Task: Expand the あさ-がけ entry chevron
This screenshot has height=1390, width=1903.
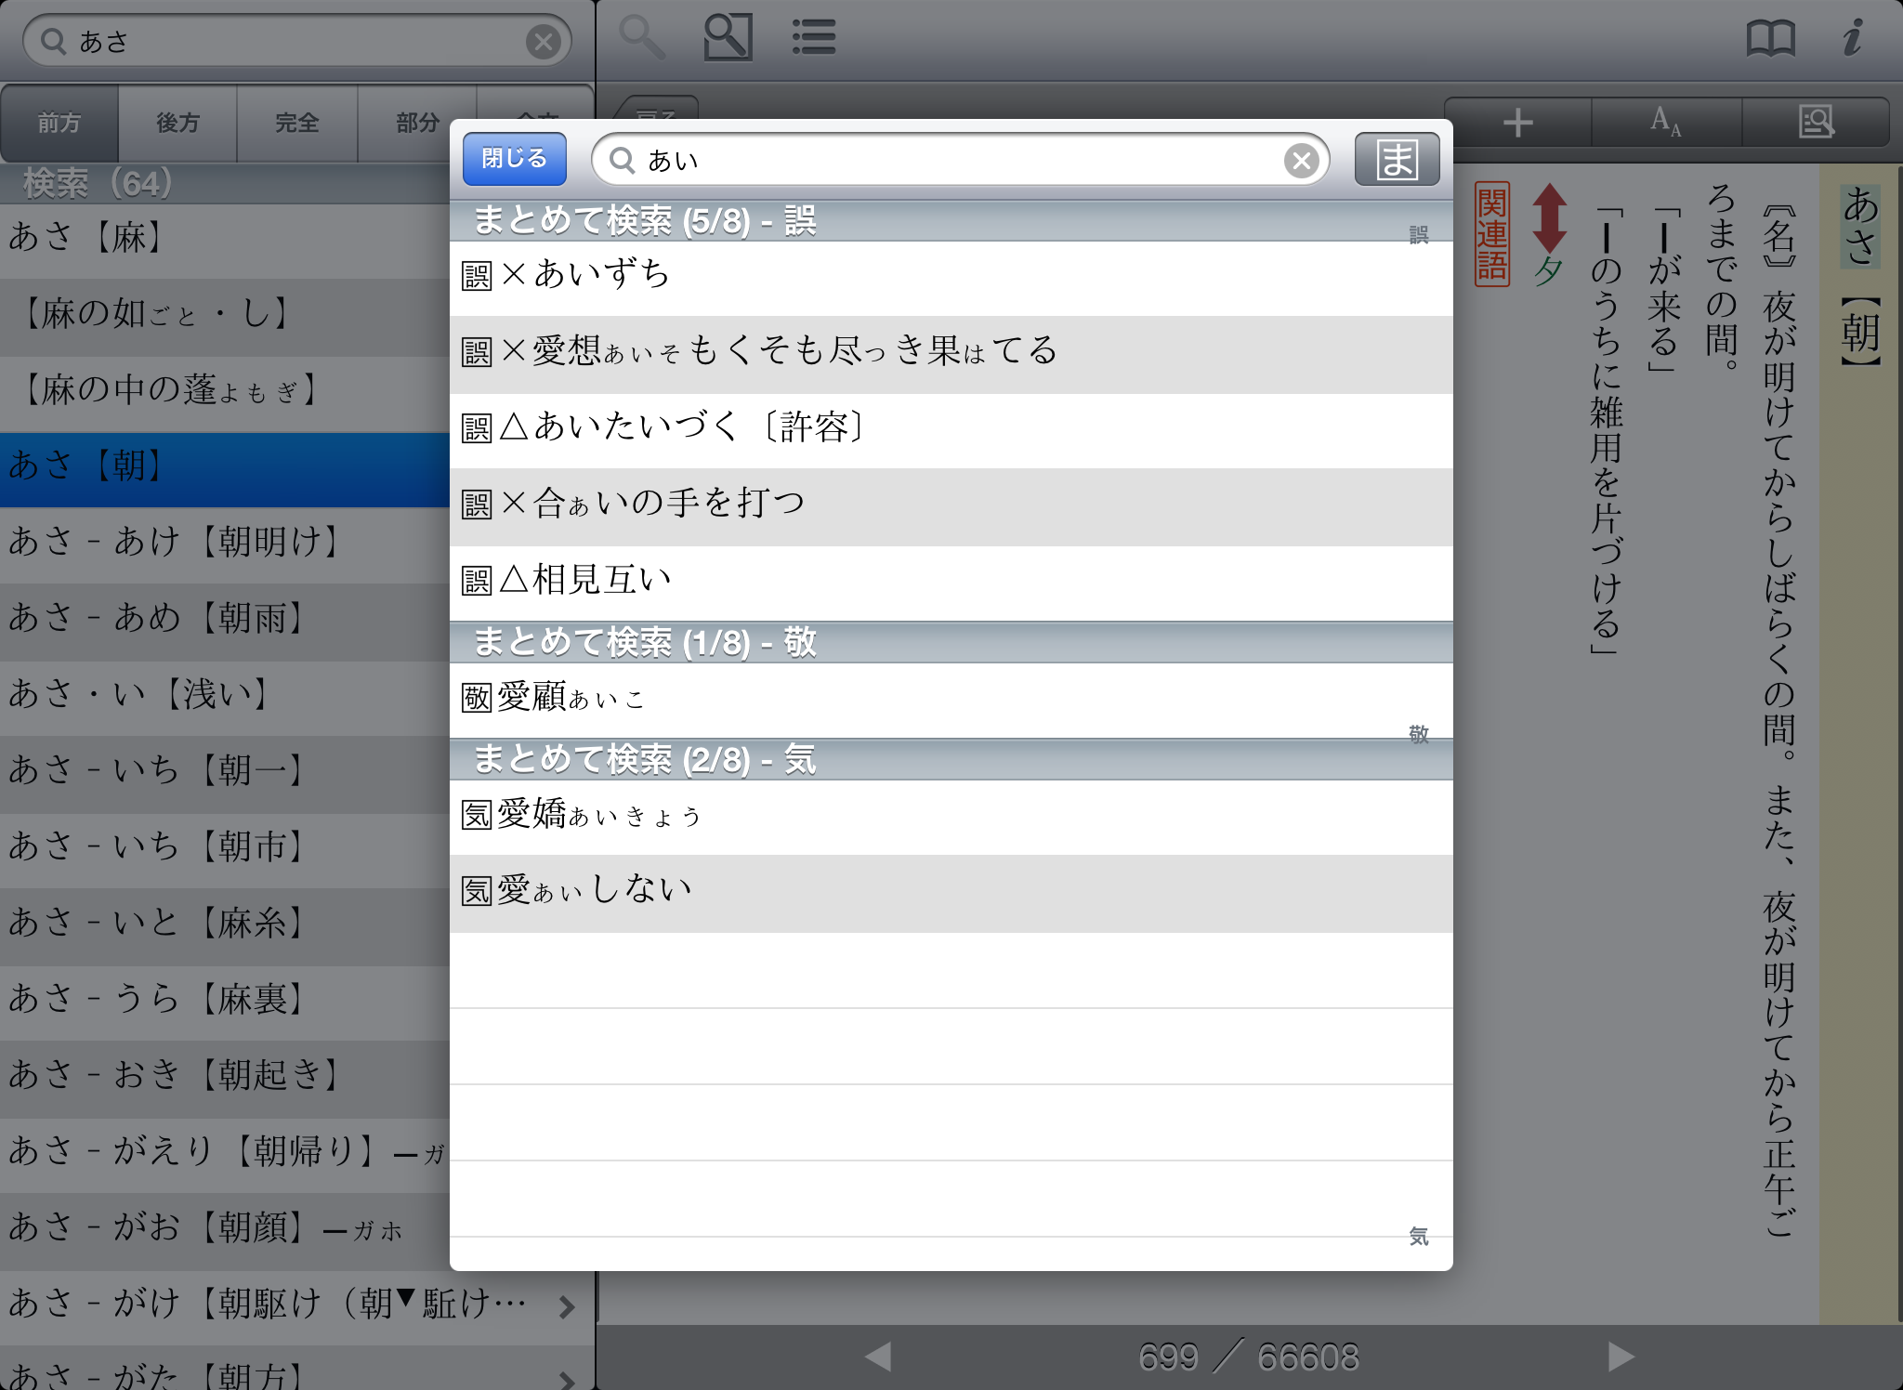Action: (x=567, y=1306)
